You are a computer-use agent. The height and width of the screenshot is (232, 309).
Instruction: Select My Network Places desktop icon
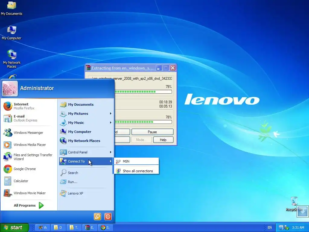[x=12, y=59]
